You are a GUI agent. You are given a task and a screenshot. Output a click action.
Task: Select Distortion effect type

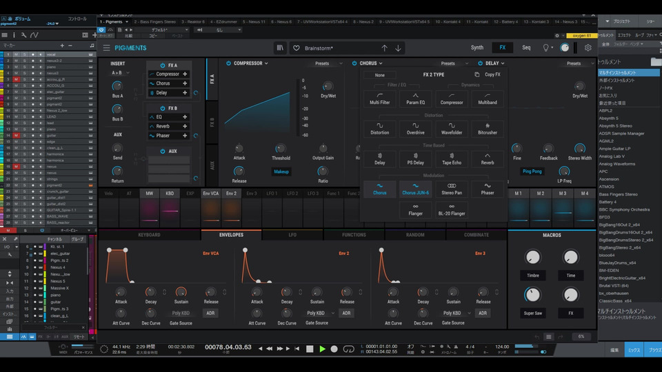(x=379, y=129)
